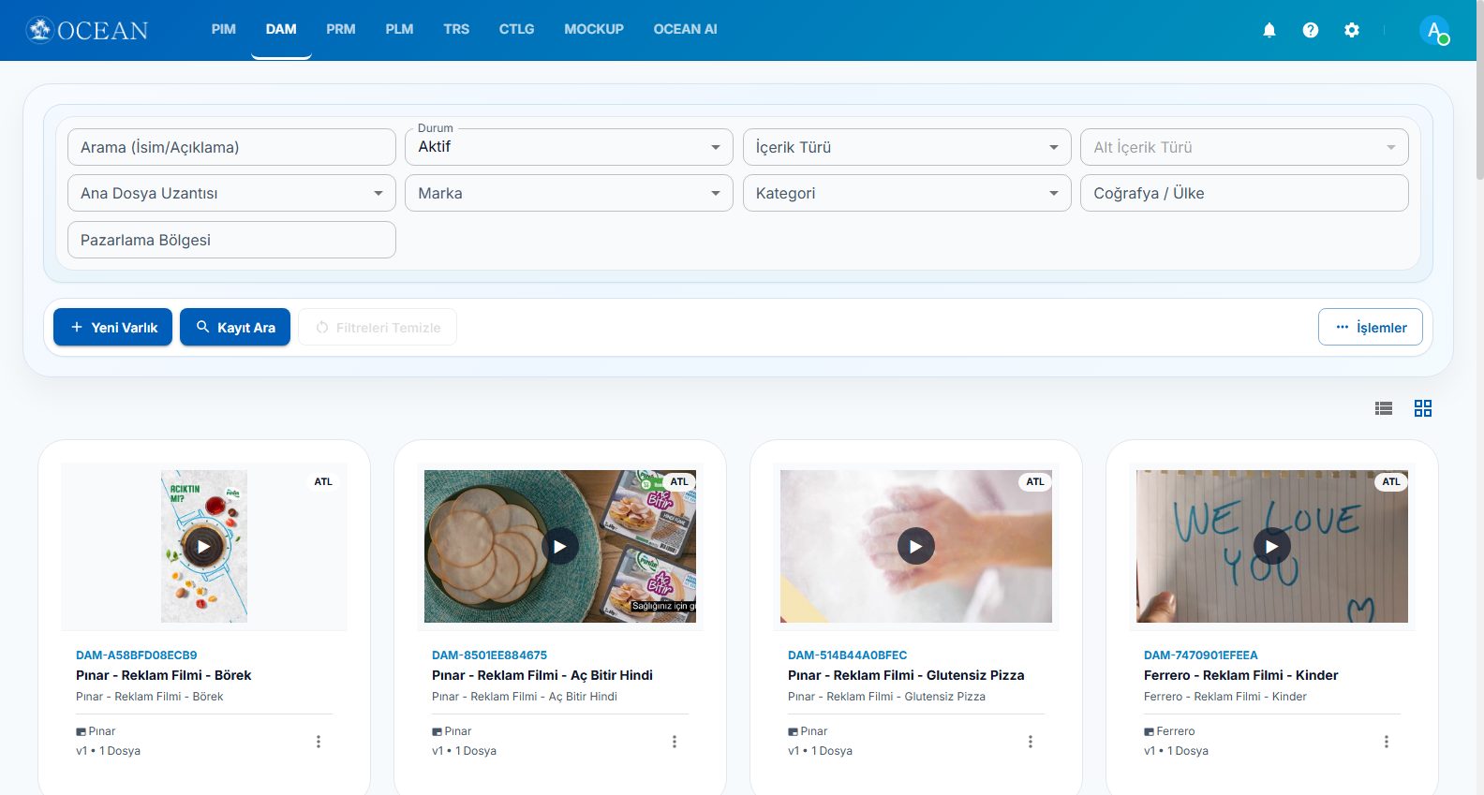The width and height of the screenshot is (1484, 795).
Task: Click the Filtreleri Temizle button
Action: pyautogui.click(x=378, y=327)
